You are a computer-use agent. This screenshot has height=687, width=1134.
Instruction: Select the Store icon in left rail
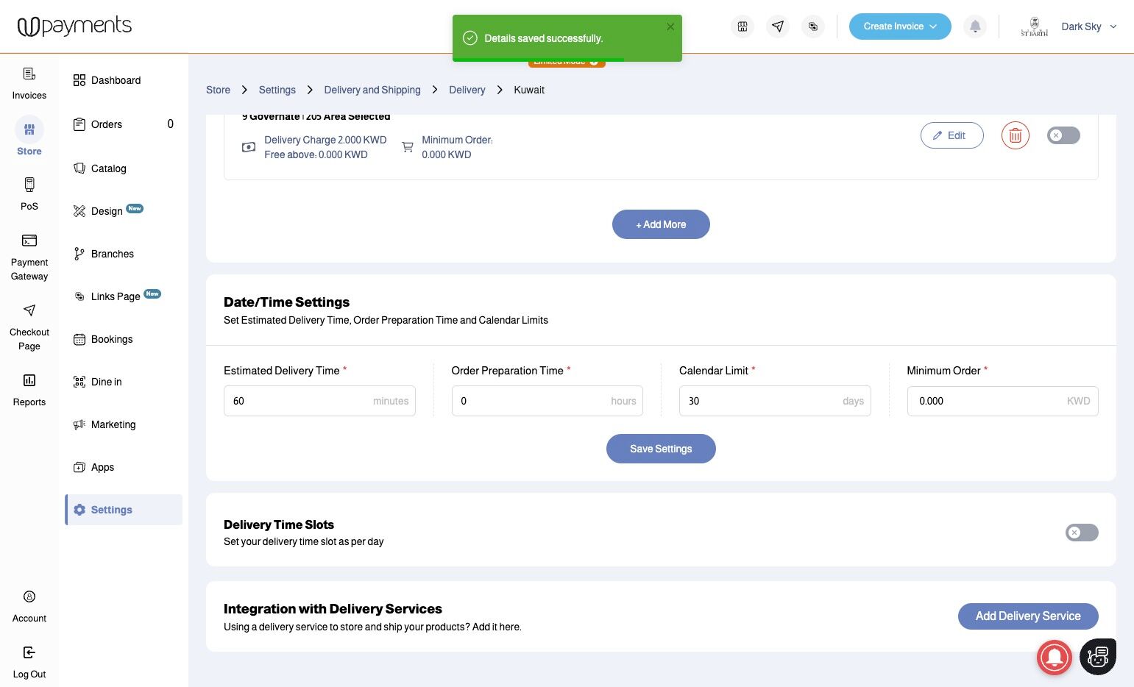[x=29, y=129]
